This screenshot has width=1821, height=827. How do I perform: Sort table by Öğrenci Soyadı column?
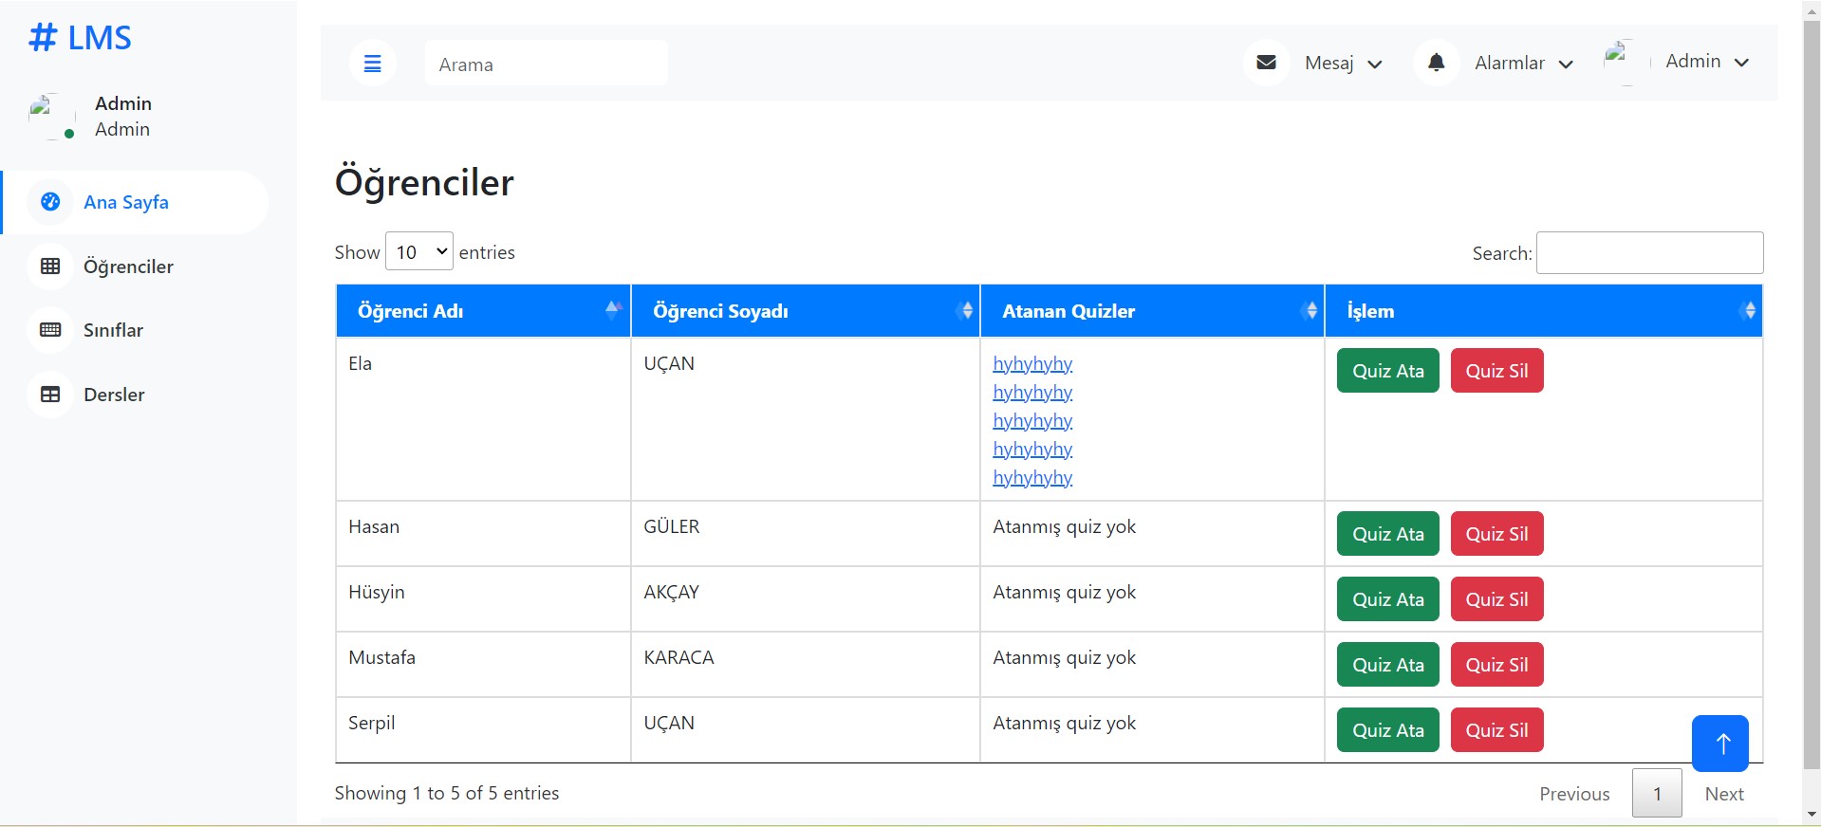point(805,311)
